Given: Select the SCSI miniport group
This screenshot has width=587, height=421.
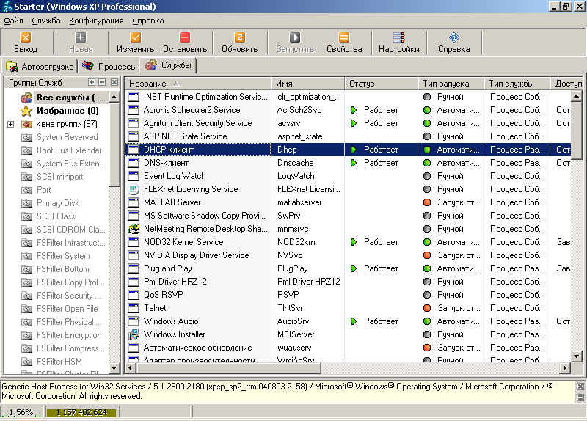Looking at the screenshot, I should [60, 177].
